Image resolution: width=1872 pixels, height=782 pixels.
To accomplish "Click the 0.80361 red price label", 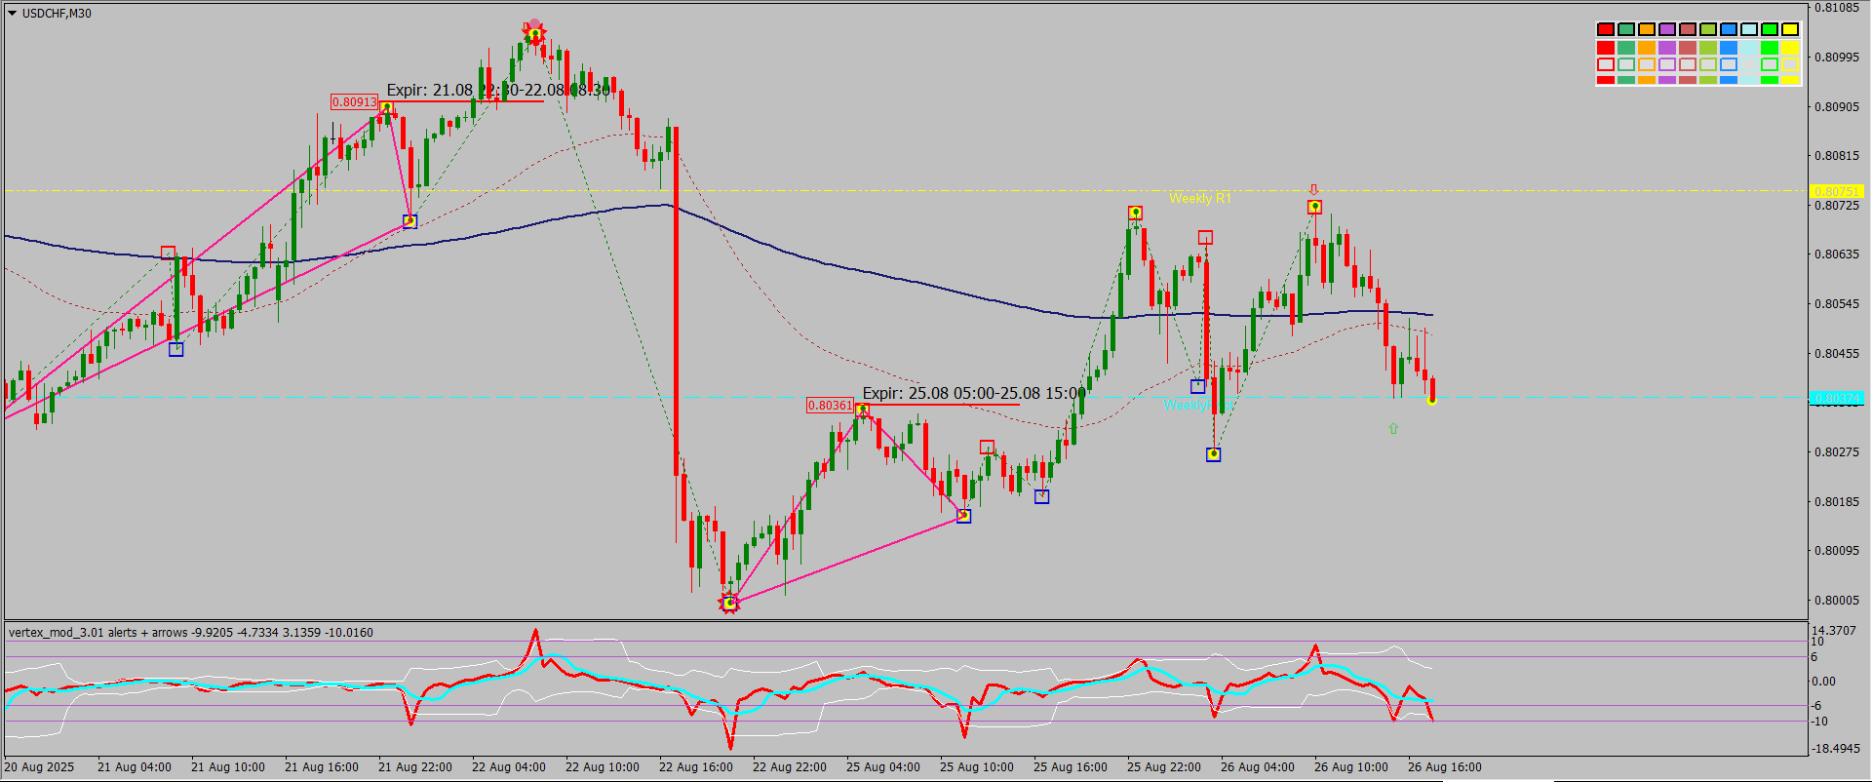I will (830, 406).
